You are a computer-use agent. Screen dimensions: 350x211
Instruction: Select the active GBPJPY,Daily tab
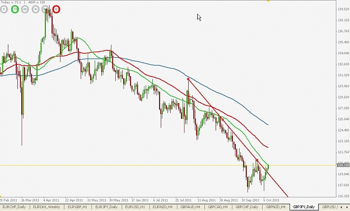tap(304, 207)
